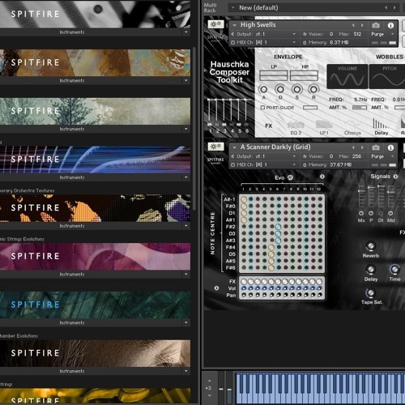The image size is (405, 405).
Task: Click the HP envelope filter slider
Action: point(304,75)
